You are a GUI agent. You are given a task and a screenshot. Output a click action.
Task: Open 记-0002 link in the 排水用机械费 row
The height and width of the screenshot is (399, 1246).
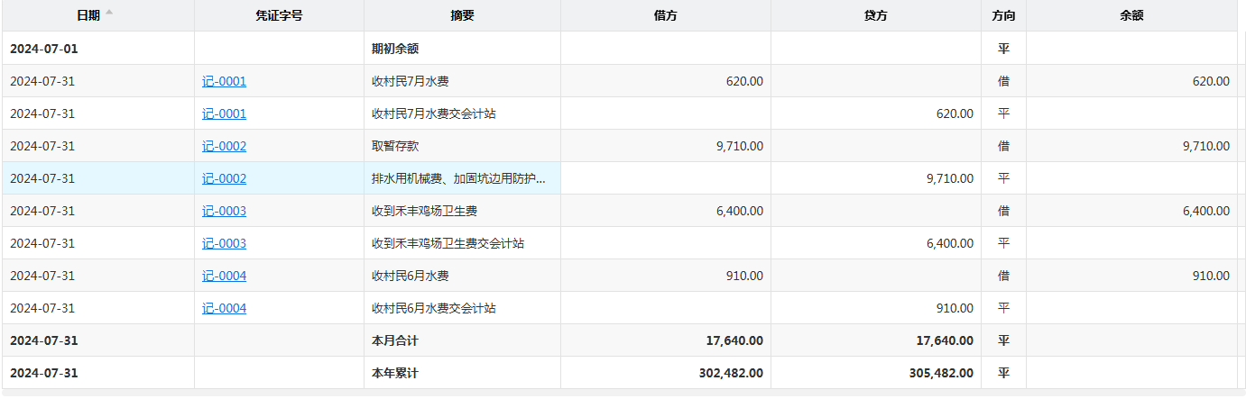click(224, 178)
